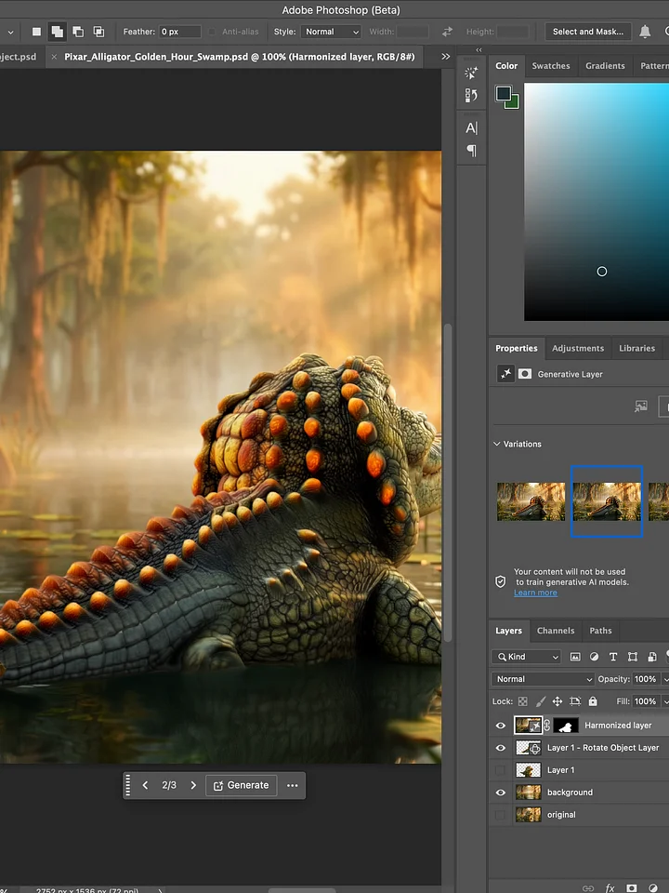The image size is (669, 893).
Task: Click link icon between Harmonized layer thumbnails
Action: pyautogui.click(x=546, y=725)
